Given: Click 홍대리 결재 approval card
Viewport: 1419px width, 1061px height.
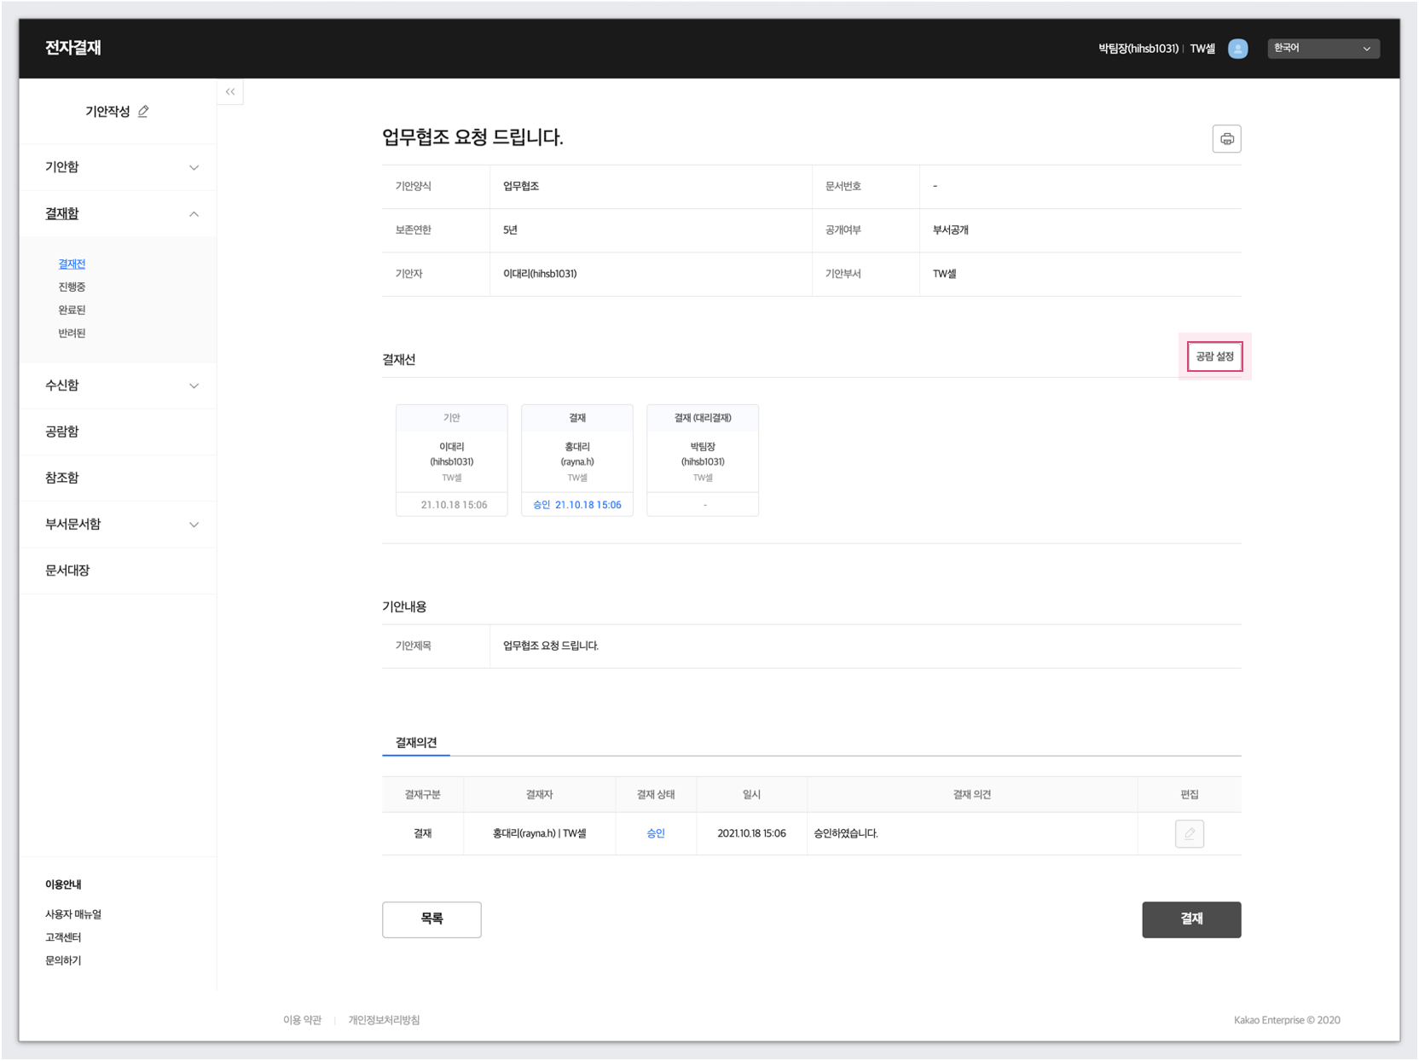Looking at the screenshot, I should tap(577, 461).
